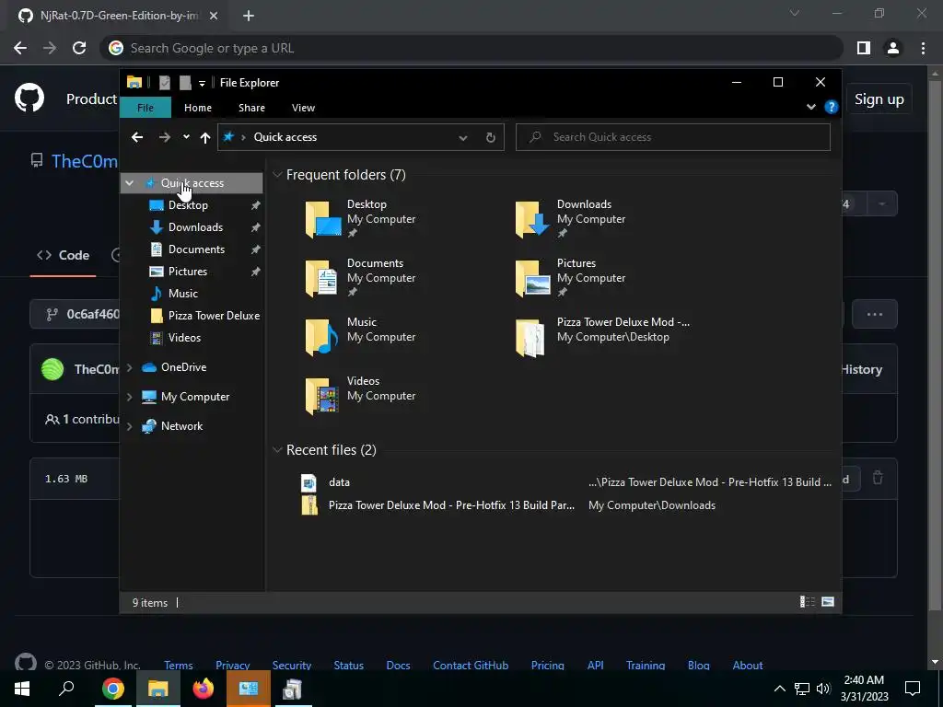Open Contact GitHub footer link
Screen dimensions: 943x707
[471, 665]
